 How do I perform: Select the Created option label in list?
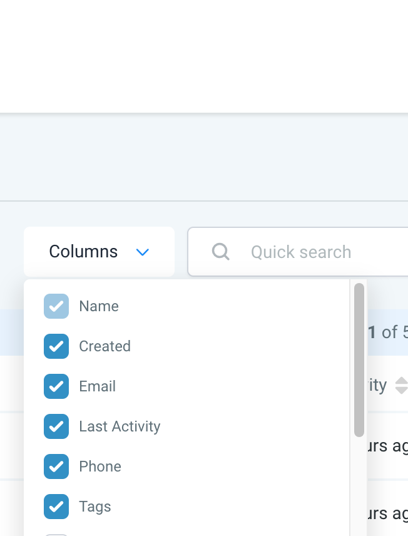click(105, 346)
